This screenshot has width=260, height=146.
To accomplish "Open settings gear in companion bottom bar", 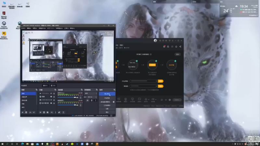I will click(170, 100).
